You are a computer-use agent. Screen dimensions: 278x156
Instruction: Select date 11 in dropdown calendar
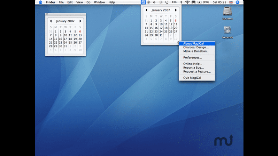(166, 24)
